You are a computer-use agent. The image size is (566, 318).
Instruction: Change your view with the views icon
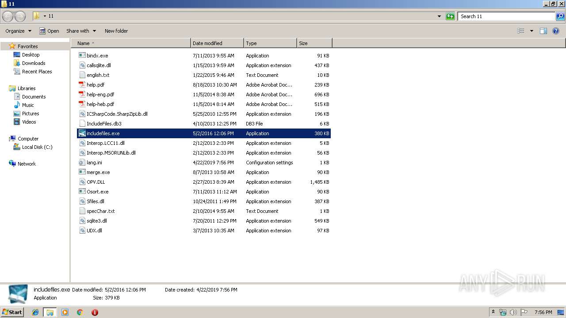pos(521,31)
